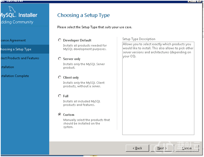Click the Custom option description text

[87, 123]
